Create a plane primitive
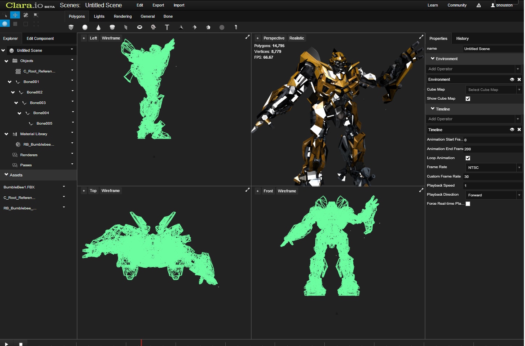Viewport: 525px width, 346px height. tap(126, 27)
